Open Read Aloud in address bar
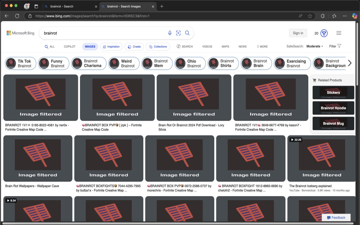This screenshot has width=360, height=225. (301, 16)
